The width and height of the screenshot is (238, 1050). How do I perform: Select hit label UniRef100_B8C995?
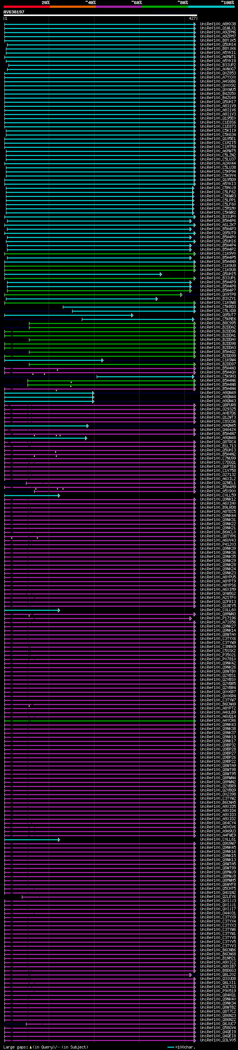(218, 323)
